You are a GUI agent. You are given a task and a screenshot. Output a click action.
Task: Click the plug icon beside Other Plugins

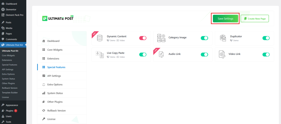[44, 102]
